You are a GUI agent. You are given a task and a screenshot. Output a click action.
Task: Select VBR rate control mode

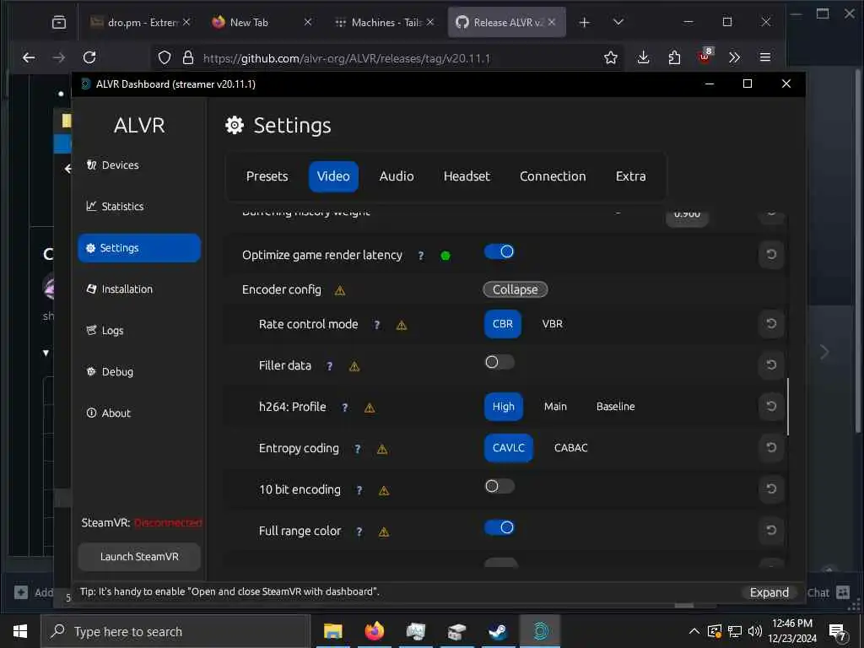[552, 324]
